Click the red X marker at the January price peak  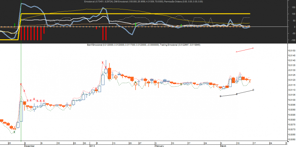click(x=103, y=62)
